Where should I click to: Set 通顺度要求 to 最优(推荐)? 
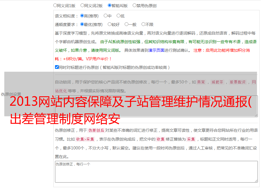click(82, 24)
